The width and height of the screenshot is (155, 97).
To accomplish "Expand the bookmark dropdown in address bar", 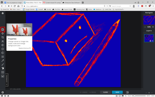I will click(107, 6).
